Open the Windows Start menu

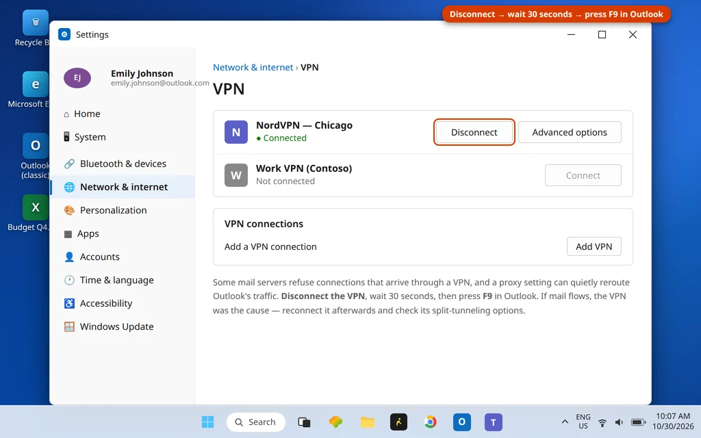[x=207, y=422]
